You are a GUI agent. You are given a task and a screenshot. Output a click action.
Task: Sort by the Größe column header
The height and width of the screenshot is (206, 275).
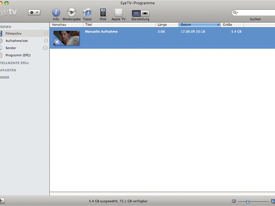[x=232, y=25]
